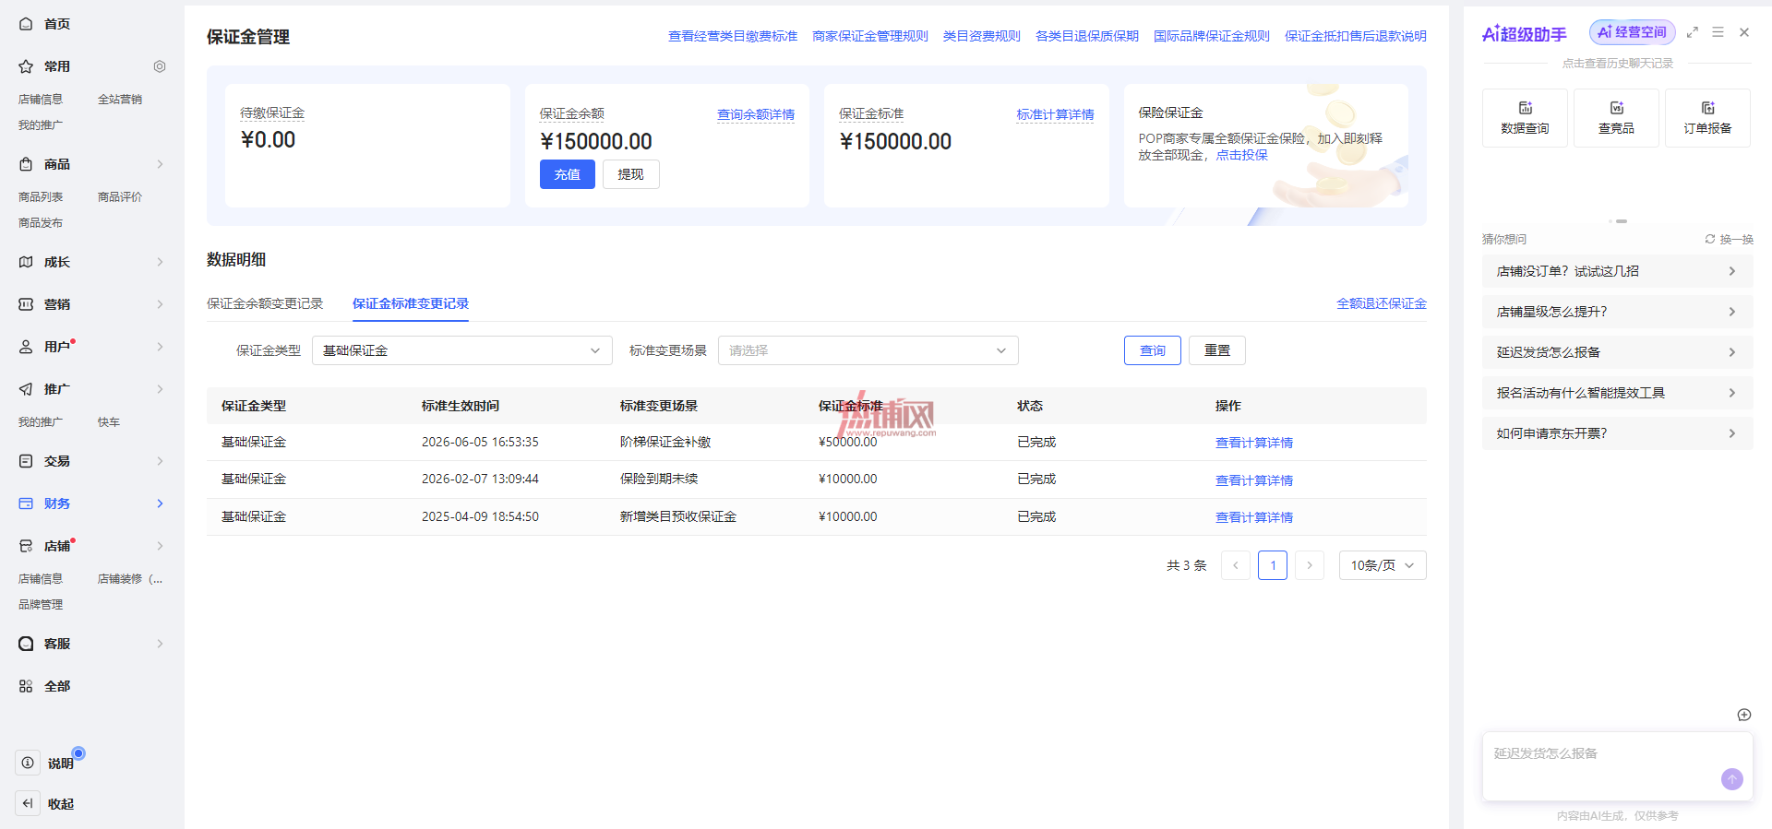The width and height of the screenshot is (1772, 829).
Task: Expand the AI assistant panel to fullscreen
Action: 1693,32
